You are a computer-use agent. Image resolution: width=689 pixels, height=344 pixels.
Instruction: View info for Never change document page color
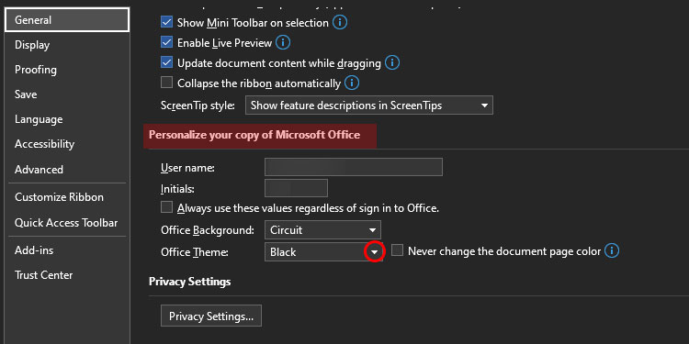tap(612, 251)
